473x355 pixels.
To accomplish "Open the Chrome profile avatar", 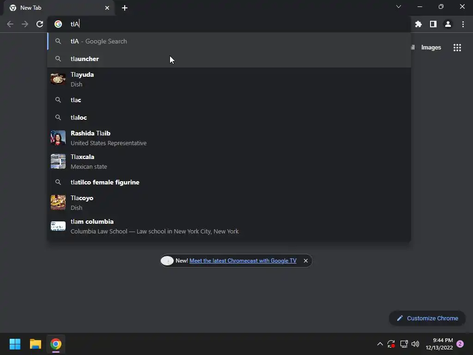I will [448, 24].
